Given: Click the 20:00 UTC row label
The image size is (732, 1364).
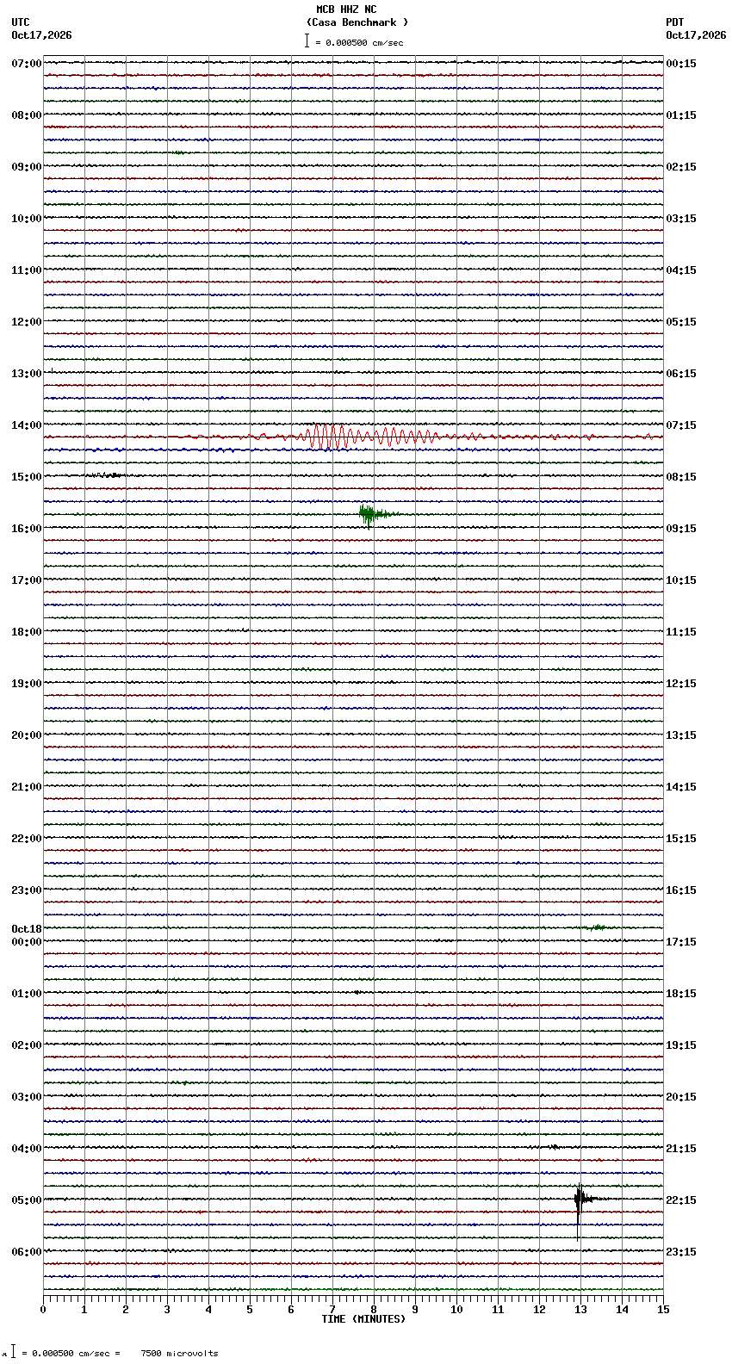Looking at the screenshot, I should [27, 735].
